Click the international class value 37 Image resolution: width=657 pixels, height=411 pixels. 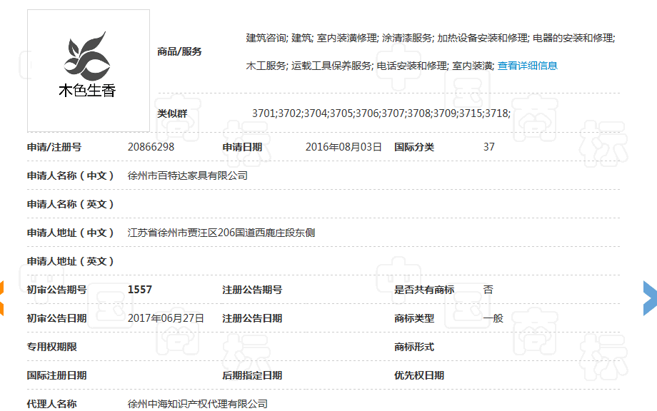tap(489, 147)
